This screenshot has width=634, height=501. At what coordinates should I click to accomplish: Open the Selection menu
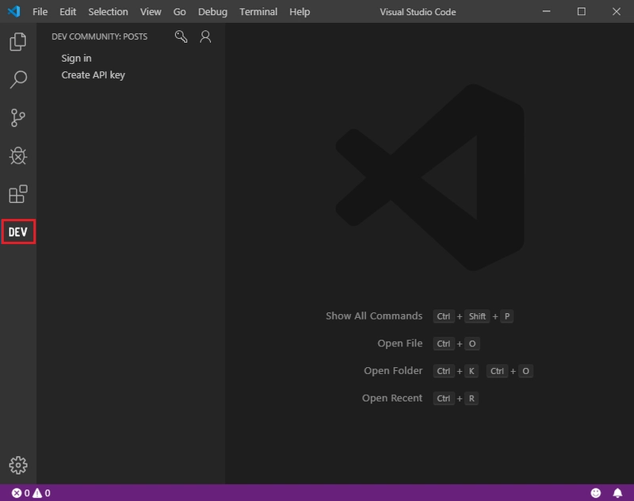pos(108,12)
